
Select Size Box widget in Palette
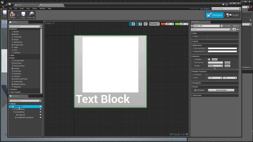point(16,76)
